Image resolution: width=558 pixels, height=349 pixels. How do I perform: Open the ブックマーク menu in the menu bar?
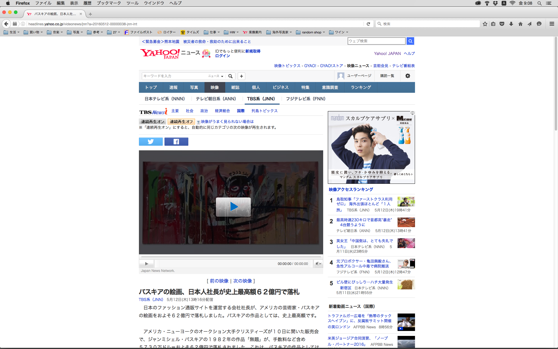109,3
